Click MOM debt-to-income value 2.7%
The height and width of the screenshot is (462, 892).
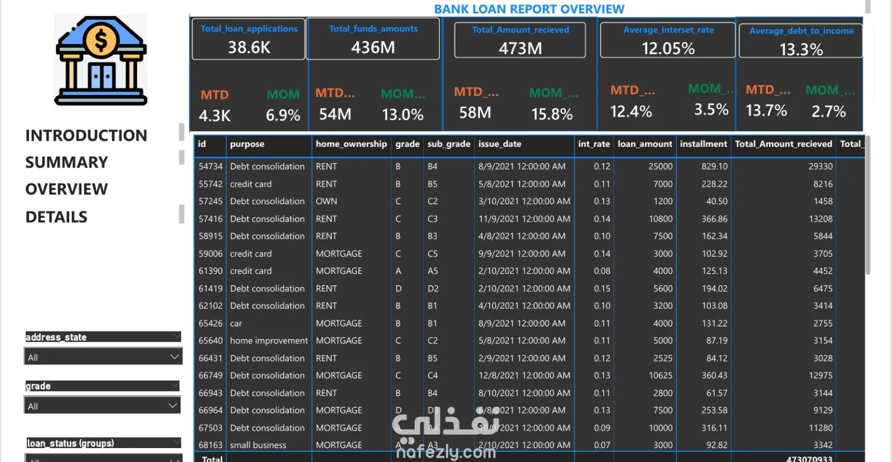click(x=828, y=112)
